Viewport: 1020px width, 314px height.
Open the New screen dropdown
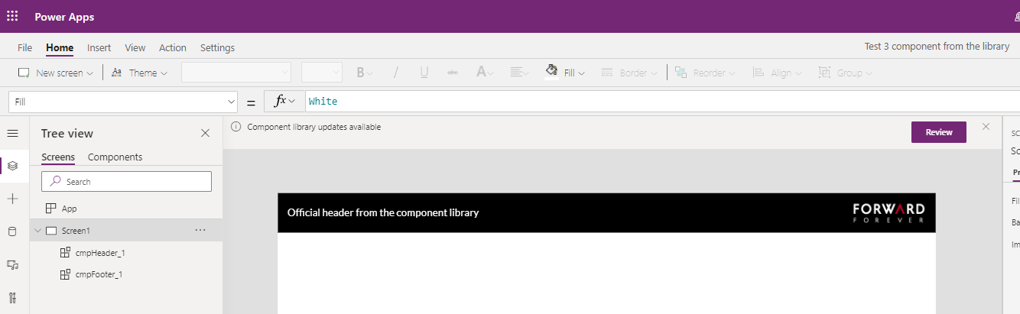[56, 73]
